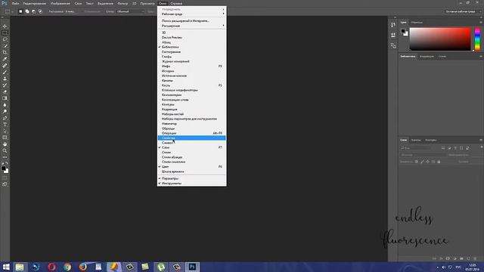Choose Свойства in the Окно menu

coord(191,138)
